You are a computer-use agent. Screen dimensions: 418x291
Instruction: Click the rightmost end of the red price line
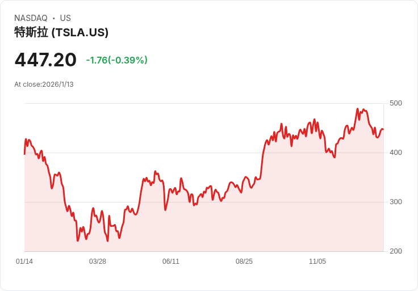[x=383, y=129]
